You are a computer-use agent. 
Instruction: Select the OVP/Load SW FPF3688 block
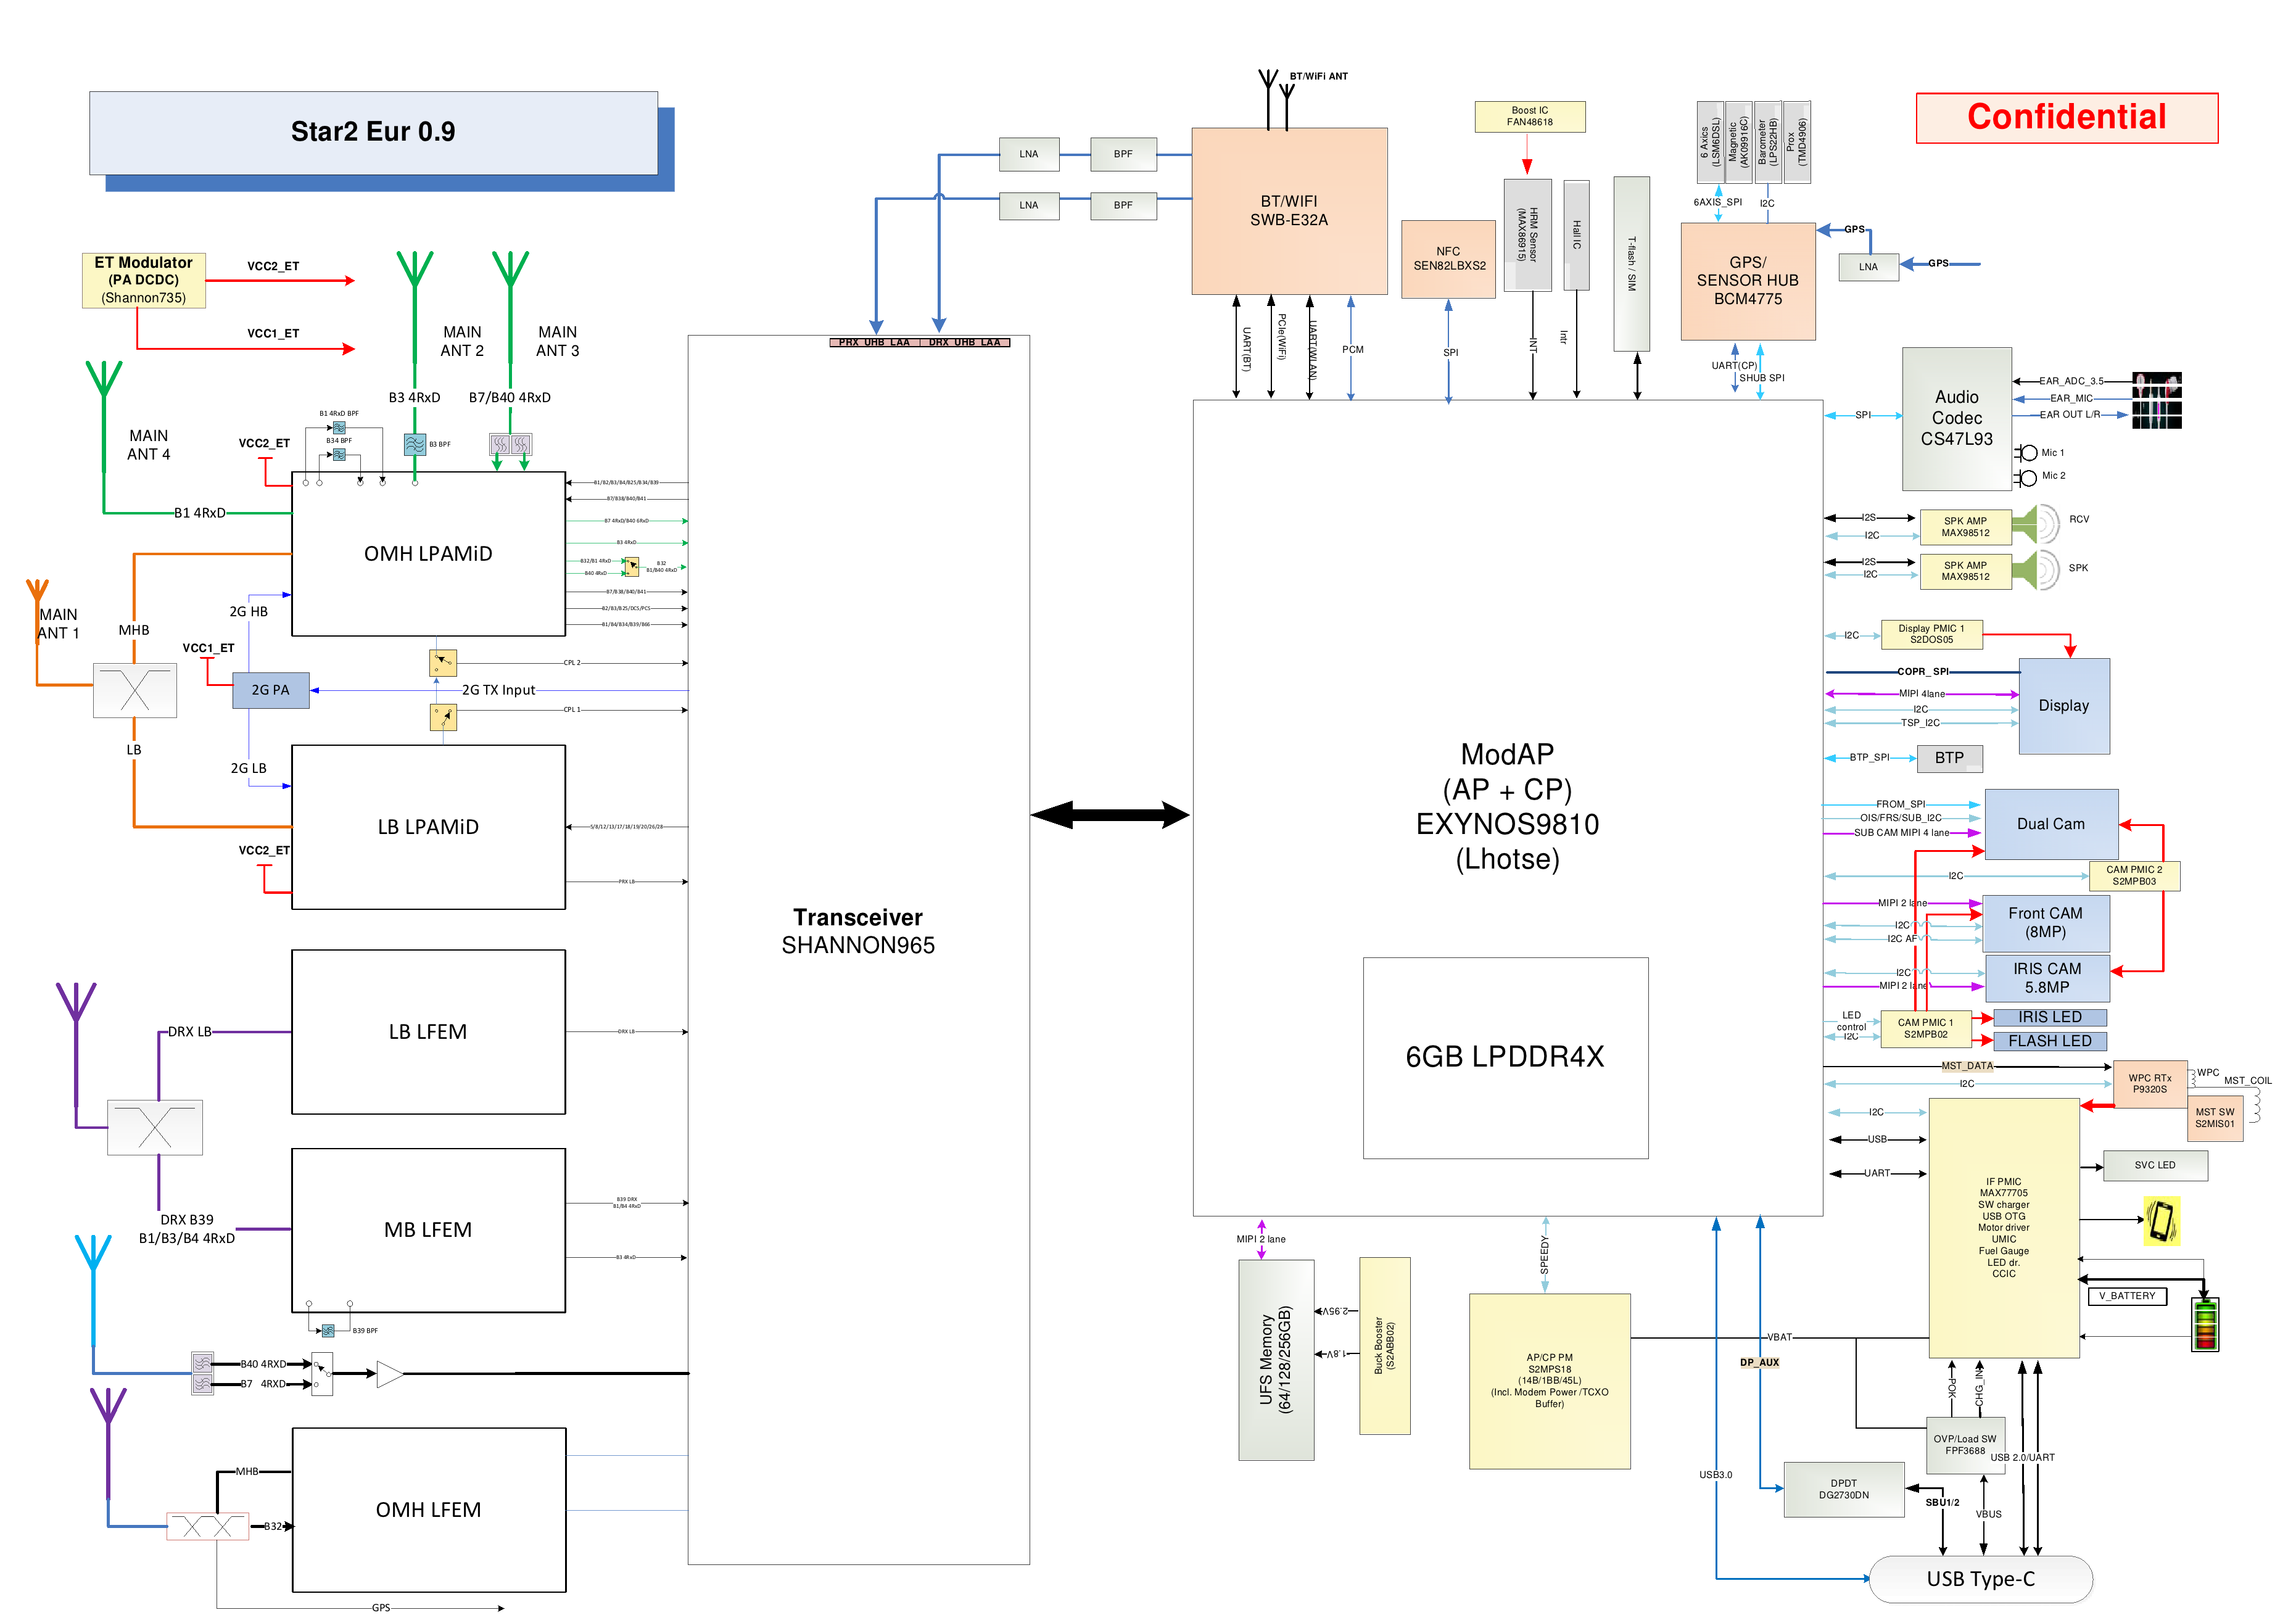pyautogui.click(x=1966, y=1445)
